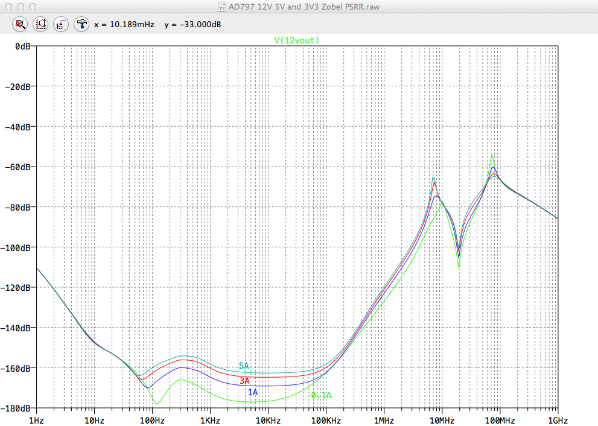Screen dimensions: 598x426
Task: Select the red 3A annotation label
Action: (x=244, y=381)
